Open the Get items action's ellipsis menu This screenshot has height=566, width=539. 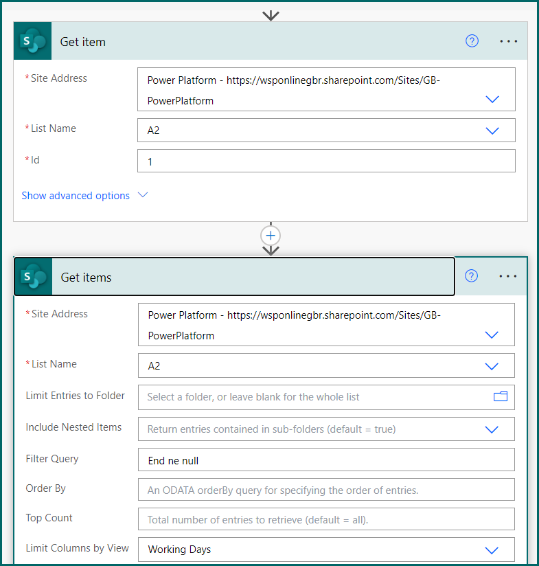tap(507, 277)
